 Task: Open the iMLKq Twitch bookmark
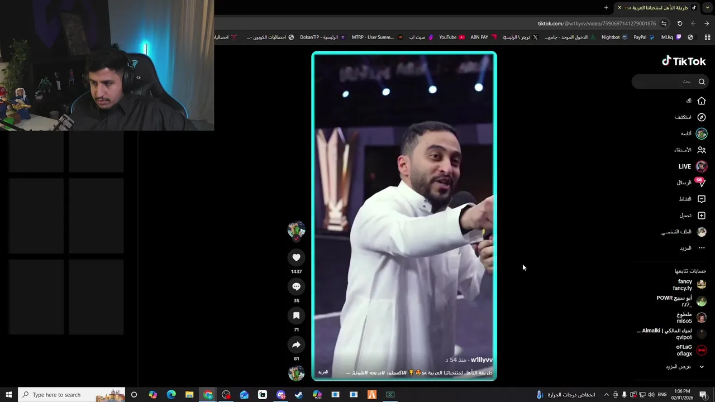671,37
